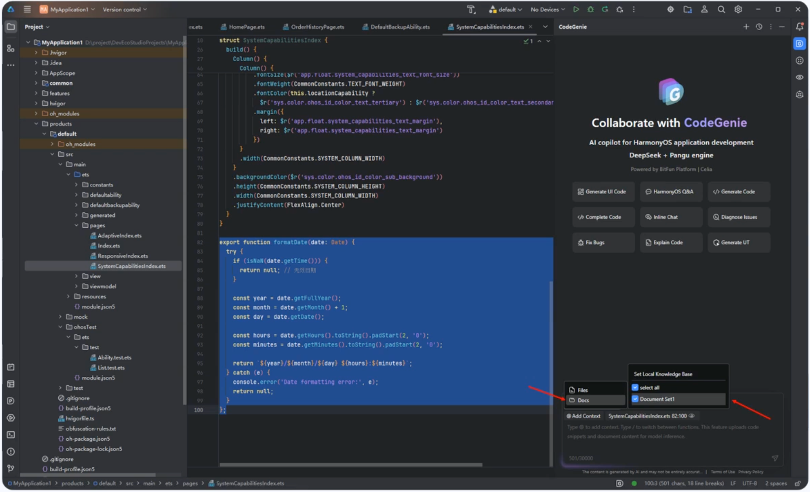Open CodeGenie tool window icon in right sidebar
The width and height of the screenshot is (810, 492).
click(800, 44)
